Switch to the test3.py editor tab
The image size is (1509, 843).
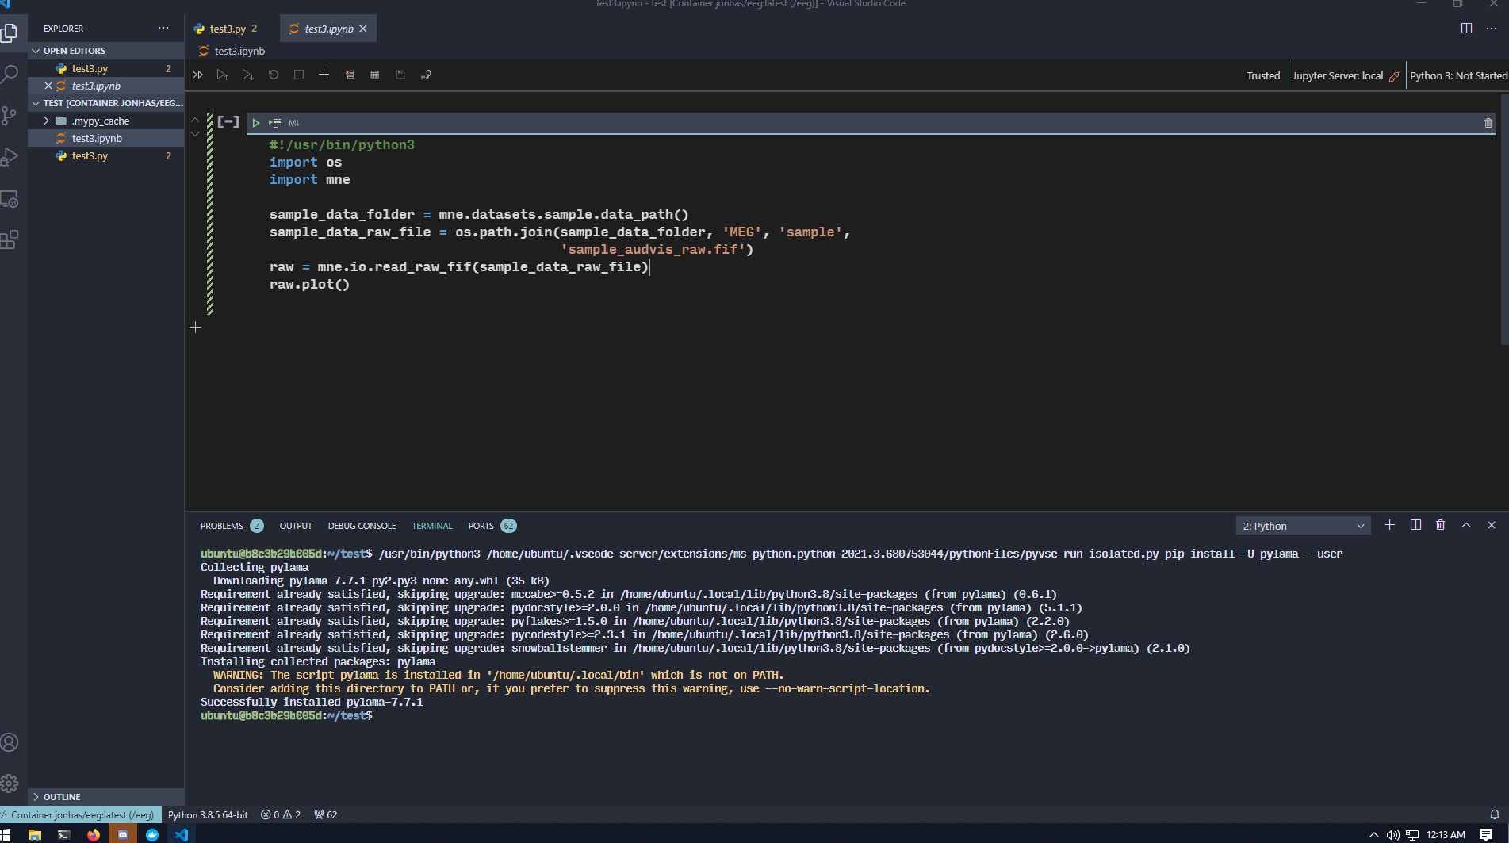pyautogui.click(x=226, y=28)
